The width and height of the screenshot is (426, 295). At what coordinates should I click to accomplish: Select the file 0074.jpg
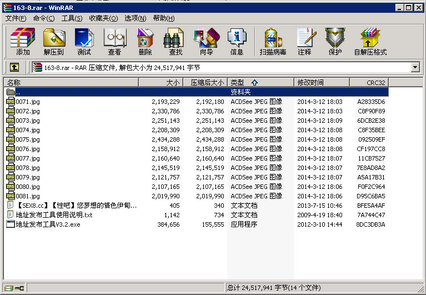click(x=28, y=130)
